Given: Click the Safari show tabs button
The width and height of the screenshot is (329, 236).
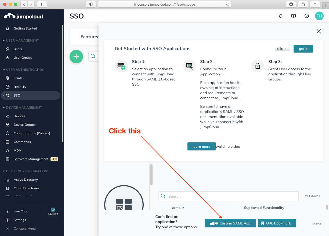Looking at the screenshot, I should (315, 4).
